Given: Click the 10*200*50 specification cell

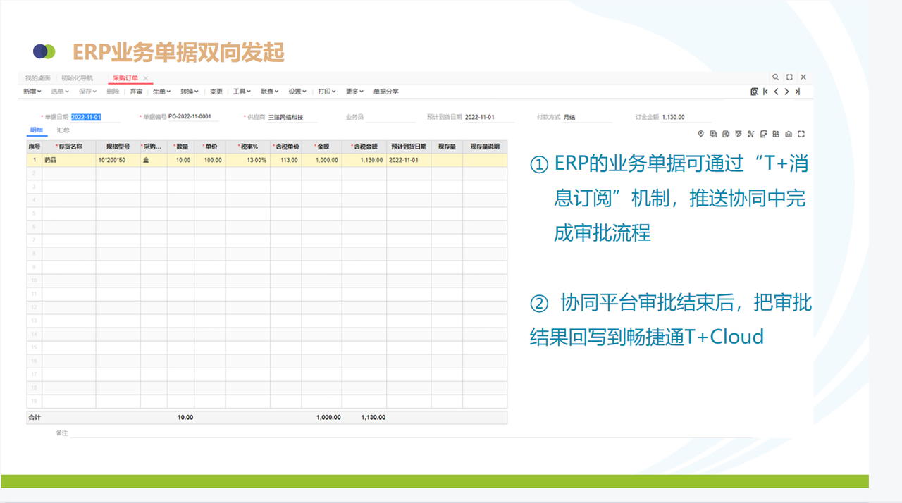Looking at the screenshot, I should tap(118, 160).
